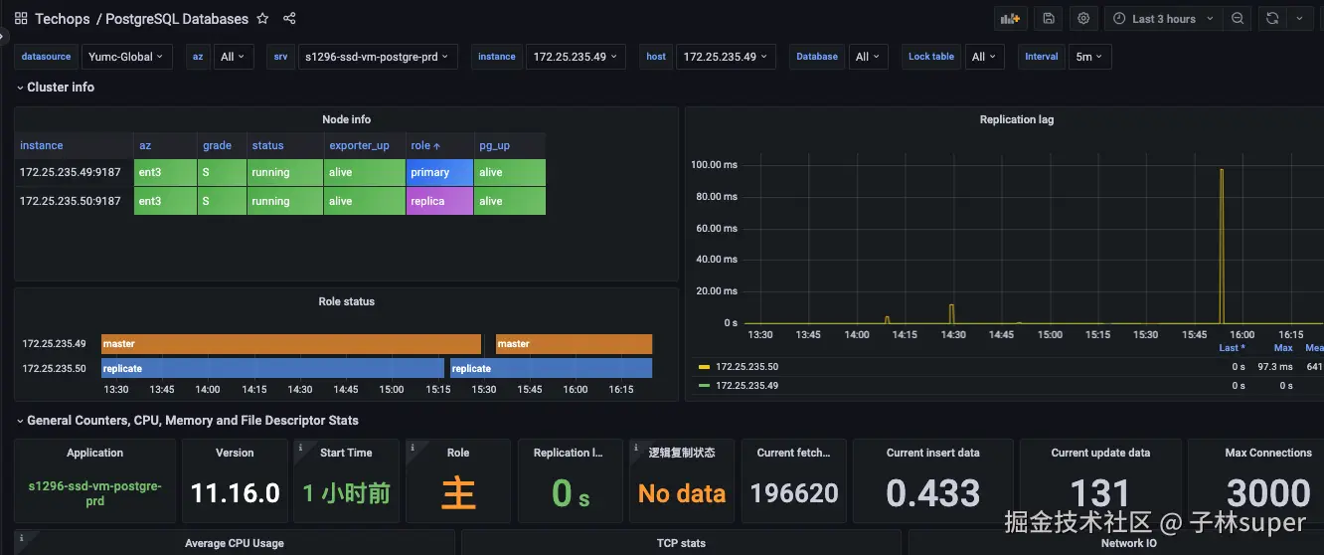Share the dashboard via share icon
This screenshot has height=555, width=1324.
click(x=289, y=18)
